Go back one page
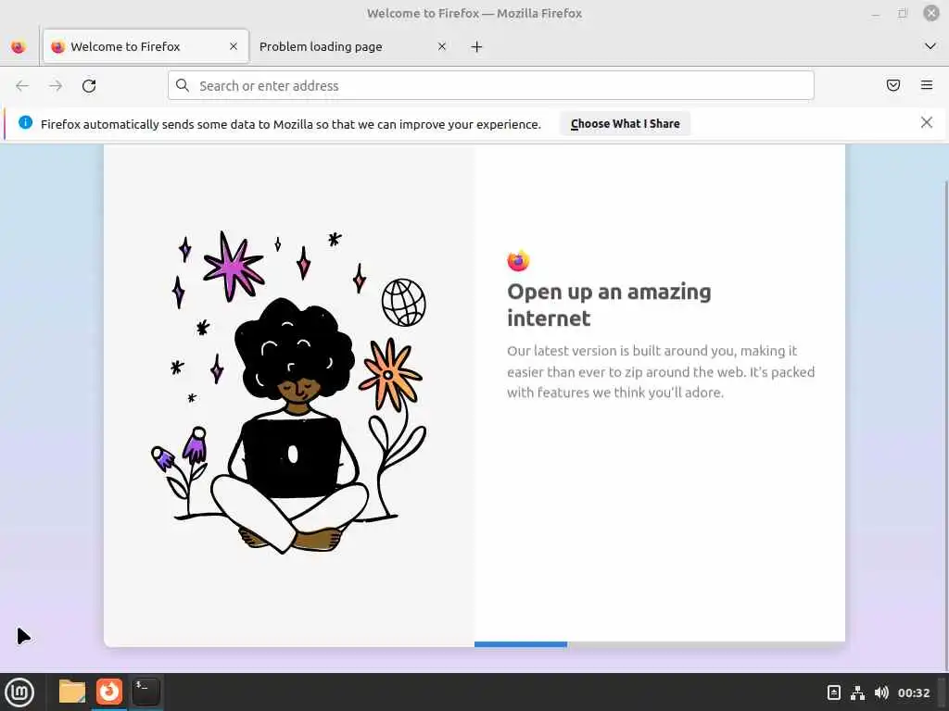 point(22,86)
